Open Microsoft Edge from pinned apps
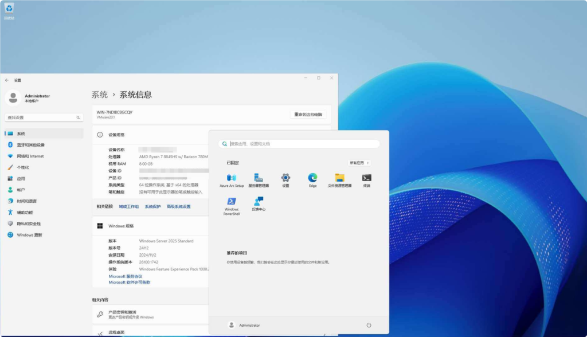 312,178
